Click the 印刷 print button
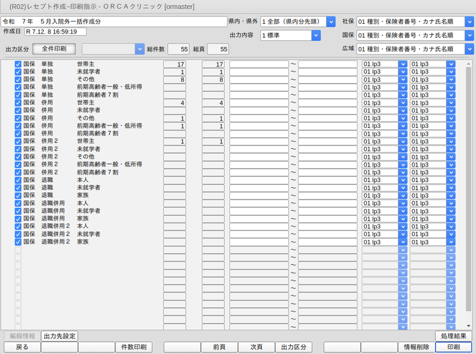The height and width of the screenshot is (354, 476). 453,347
